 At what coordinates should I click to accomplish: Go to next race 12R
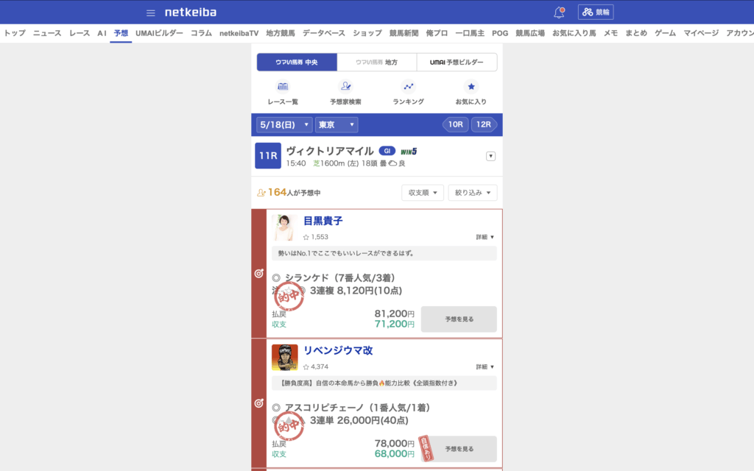pyautogui.click(x=484, y=125)
